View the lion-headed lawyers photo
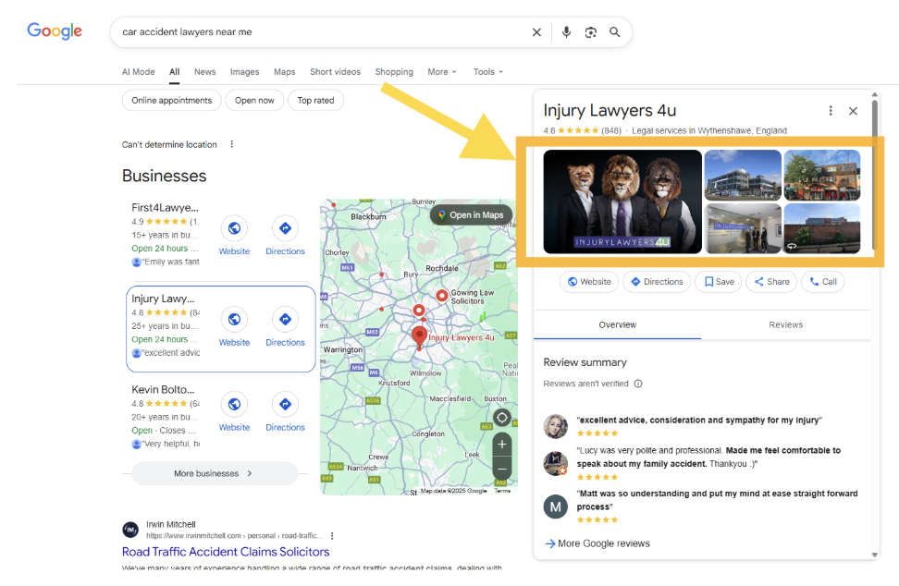The width and height of the screenshot is (899, 586). [622, 201]
